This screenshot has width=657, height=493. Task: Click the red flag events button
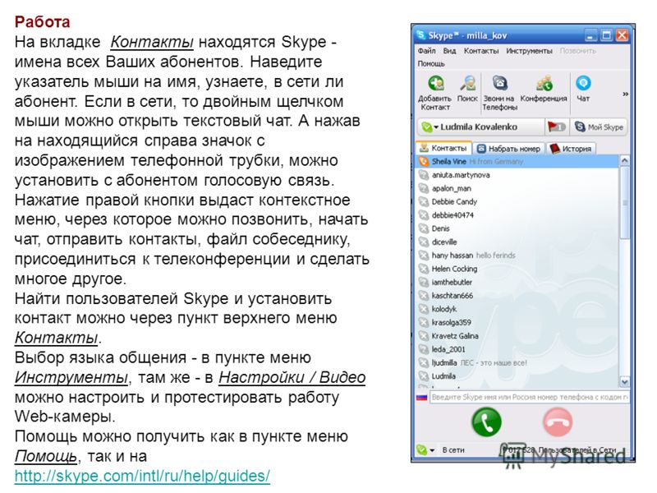click(557, 127)
